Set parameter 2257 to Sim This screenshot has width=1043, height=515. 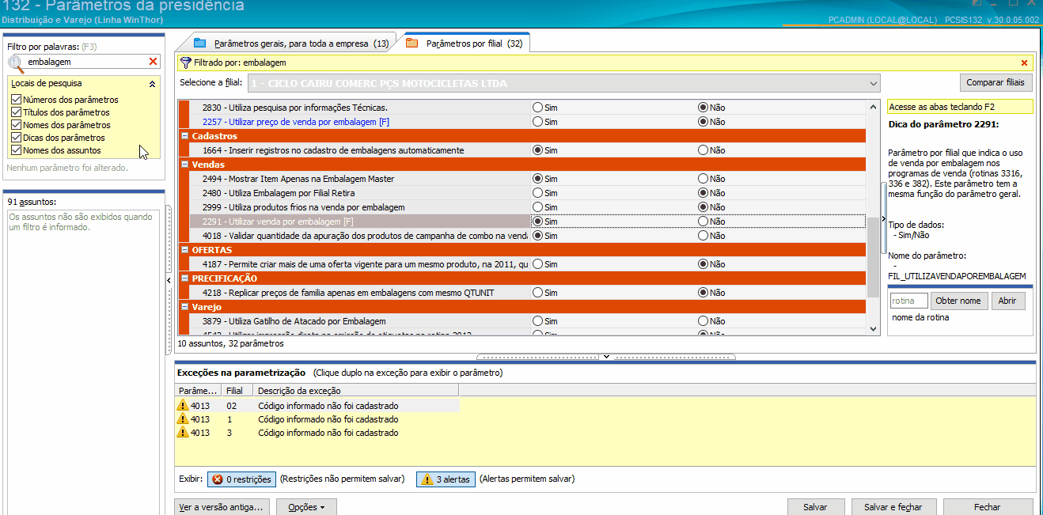pyautogui.click(x=538, y=122)
